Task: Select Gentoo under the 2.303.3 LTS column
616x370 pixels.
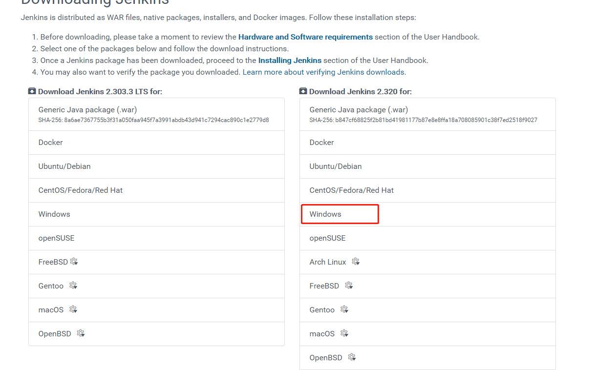Action: [x=156, y=286]
